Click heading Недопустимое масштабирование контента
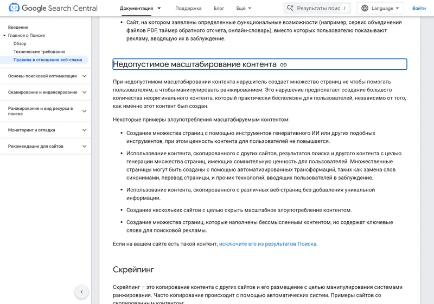This screenshot has width=434, height=304. [x=195, y=64]
